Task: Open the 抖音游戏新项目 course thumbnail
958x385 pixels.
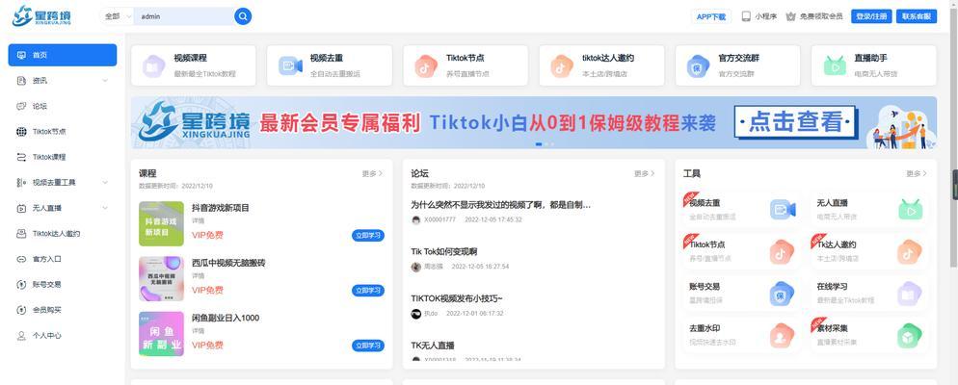Action: tap(161, 224)
